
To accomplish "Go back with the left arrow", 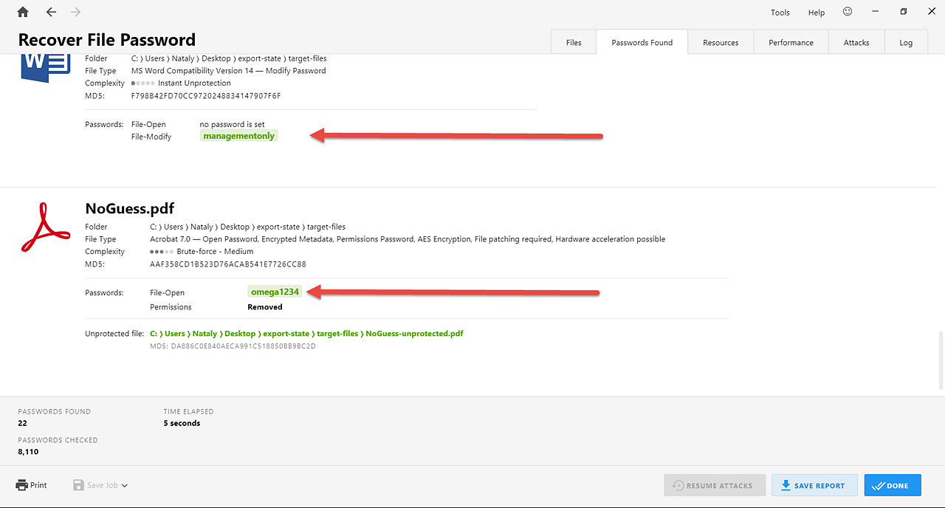I will pos(51,12).
